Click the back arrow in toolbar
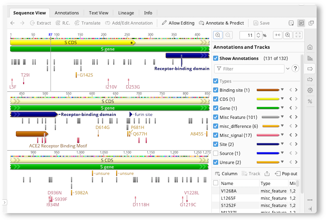This screenshot has height=220, width=326. (13, 23)
